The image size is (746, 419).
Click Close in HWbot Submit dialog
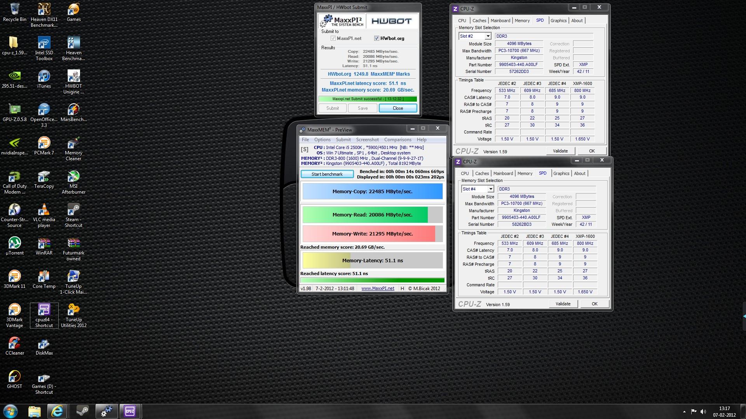coord(398,108)
